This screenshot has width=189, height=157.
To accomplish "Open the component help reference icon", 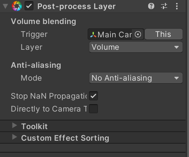I will pyautogui.click(x=151, y=6).
